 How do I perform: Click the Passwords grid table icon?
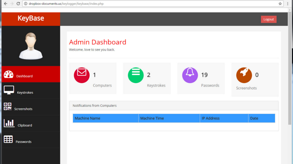coord(8,139)
